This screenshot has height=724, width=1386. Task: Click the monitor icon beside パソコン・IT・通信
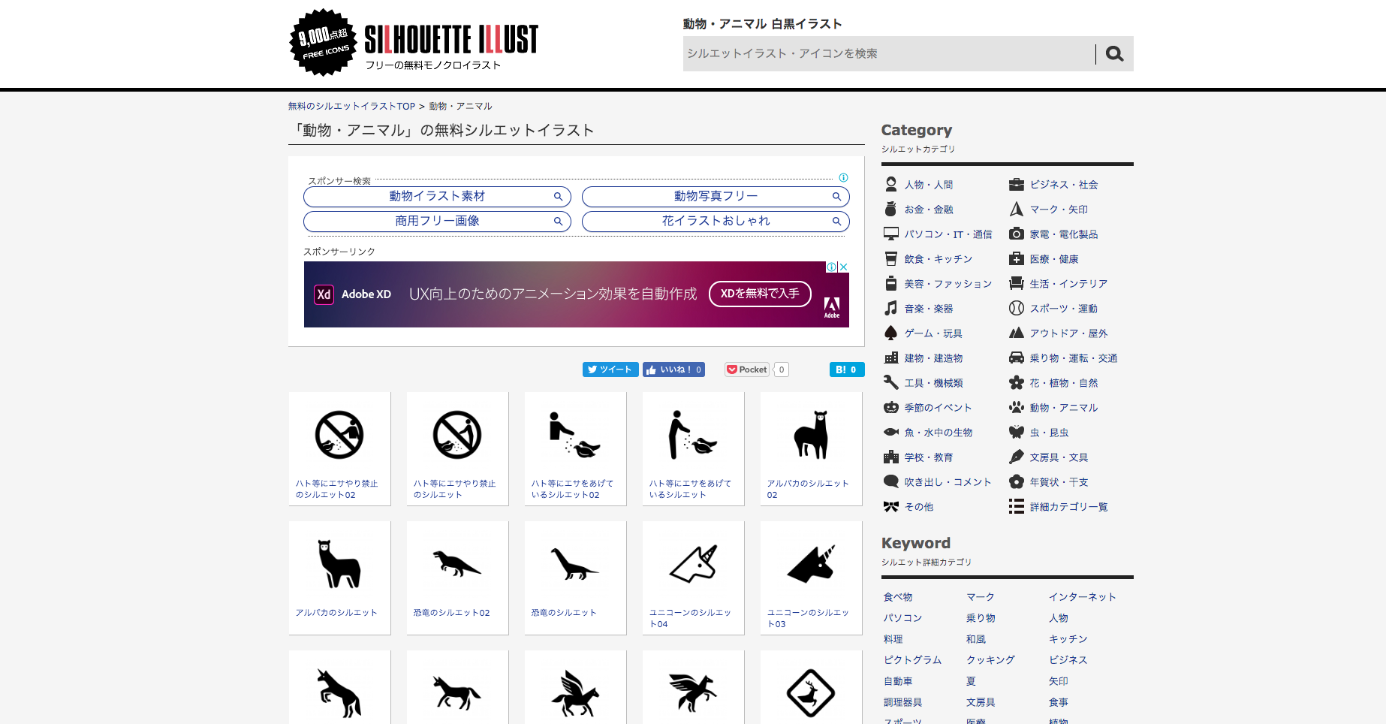[891, 234]
